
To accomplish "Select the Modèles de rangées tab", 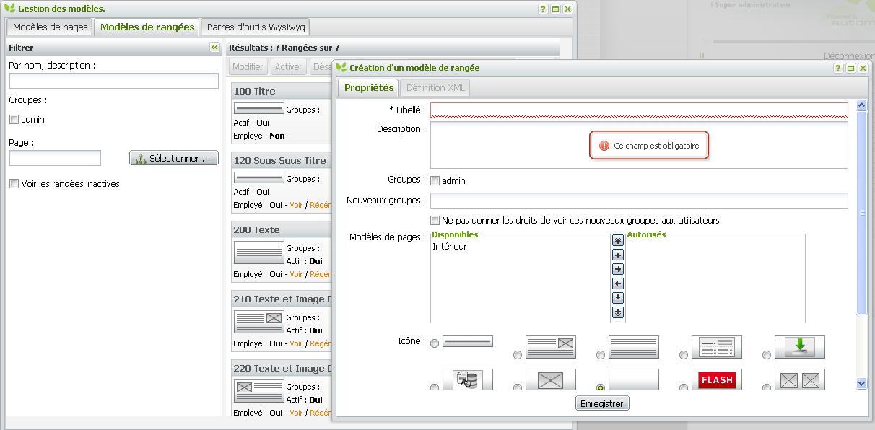I will click(147, 27).
